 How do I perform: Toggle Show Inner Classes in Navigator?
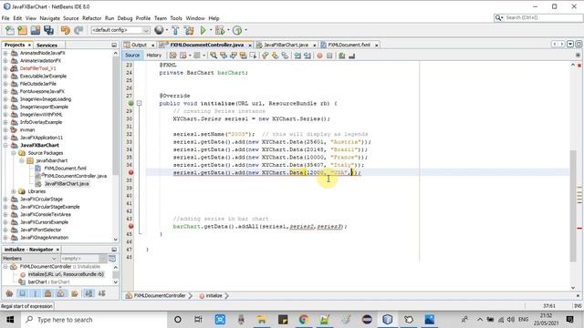61,293
